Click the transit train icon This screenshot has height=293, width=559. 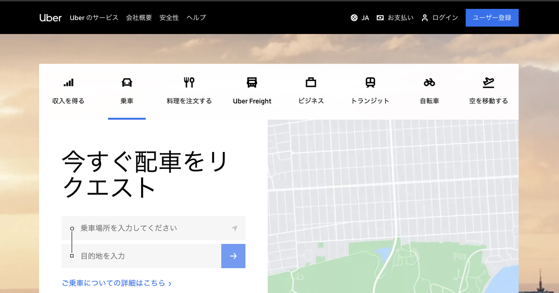click(370, 83)
